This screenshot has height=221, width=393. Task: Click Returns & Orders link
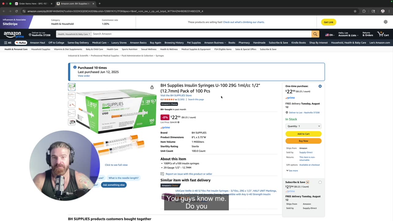pos(368,34)
